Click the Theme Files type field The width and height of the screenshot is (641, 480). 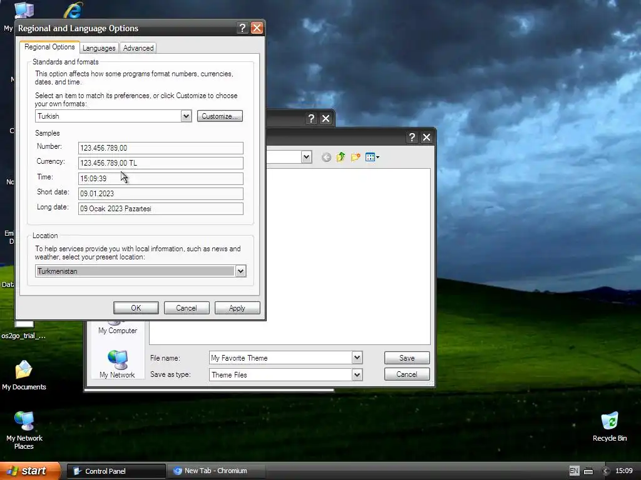click(280, 375)
